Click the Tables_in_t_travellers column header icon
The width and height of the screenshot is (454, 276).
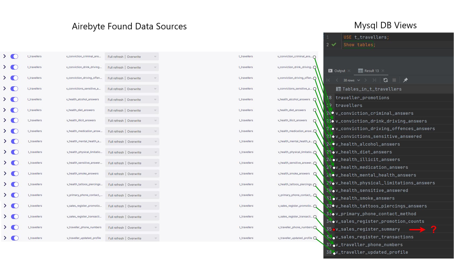[338, 89]
